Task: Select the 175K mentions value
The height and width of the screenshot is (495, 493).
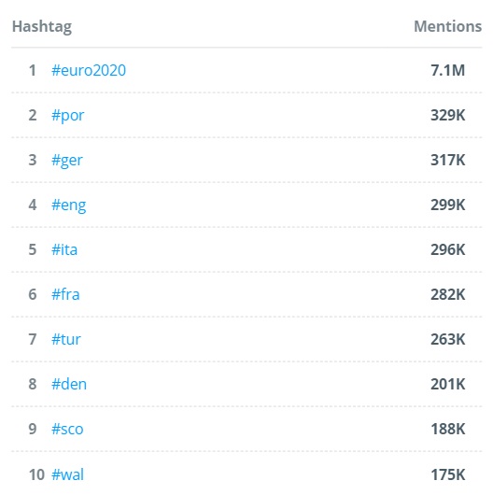Action: pos(448,474)
